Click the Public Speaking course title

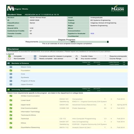point(79,108)
